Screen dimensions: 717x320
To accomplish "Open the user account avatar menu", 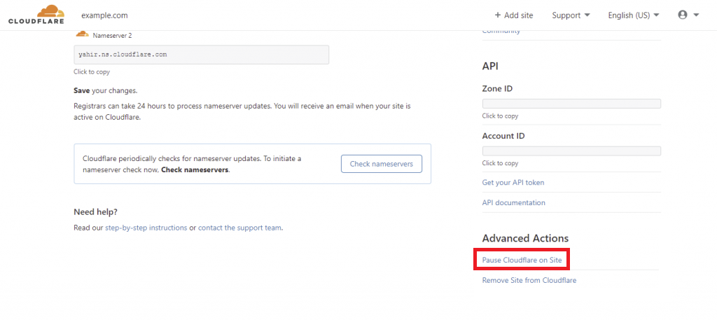I will coord(683,15).
